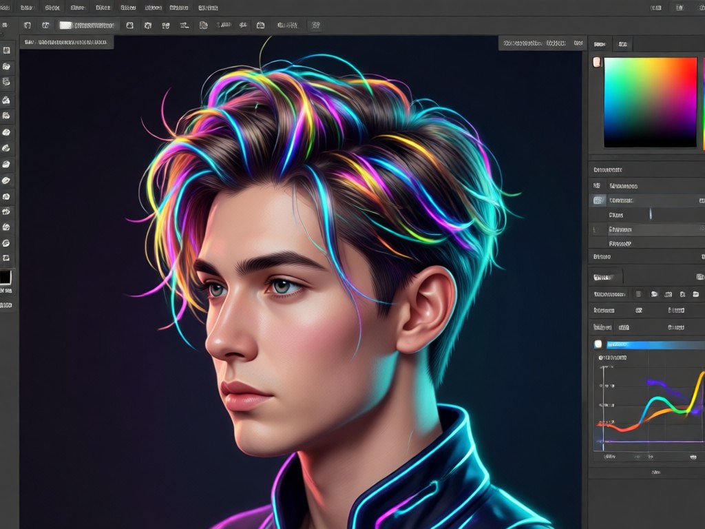
Task: Select the tool directly above the black swatch
Action: click(6, 258)
